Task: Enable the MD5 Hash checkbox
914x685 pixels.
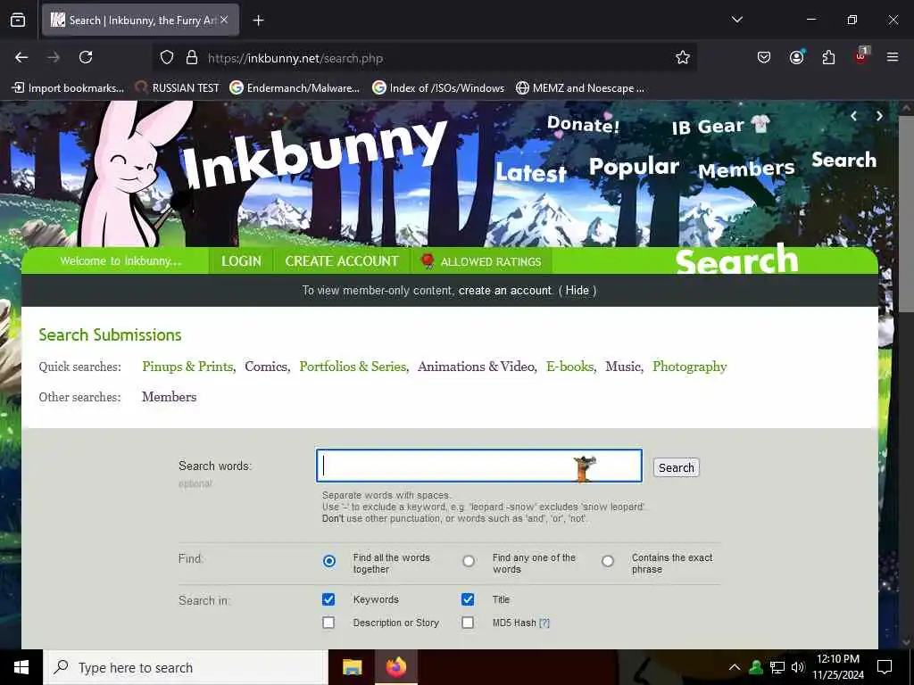Action: pos(468,623)
